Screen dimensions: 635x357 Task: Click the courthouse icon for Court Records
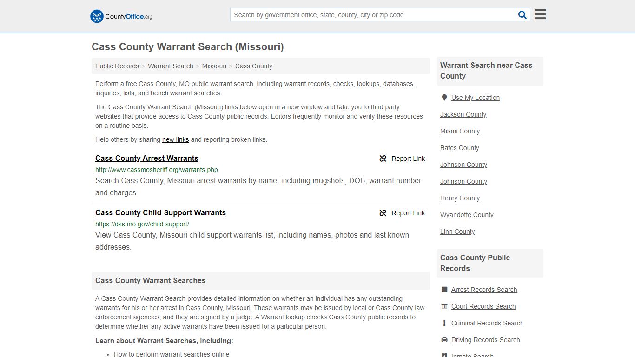click(x=444, y=306)
